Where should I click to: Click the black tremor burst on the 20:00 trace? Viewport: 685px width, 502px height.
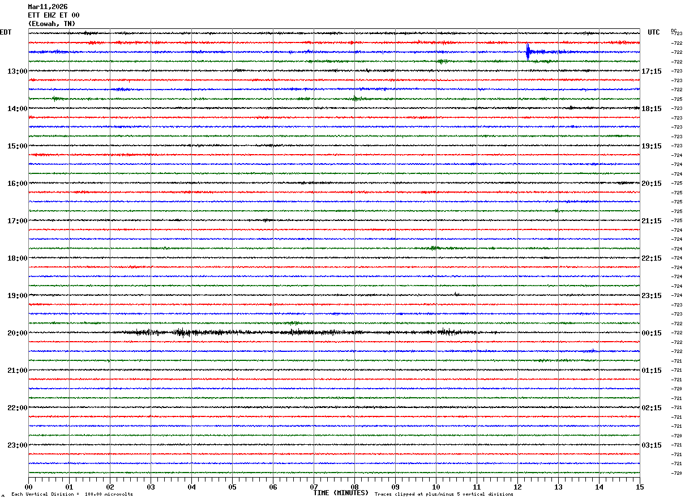pyautogui.click(x=182, y=333)
